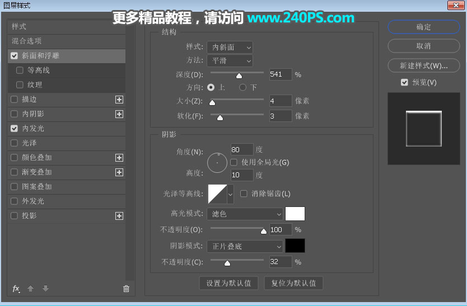Enable 颜色叠加 checkbox
This screenshot has width=467, height=306.
14,157
